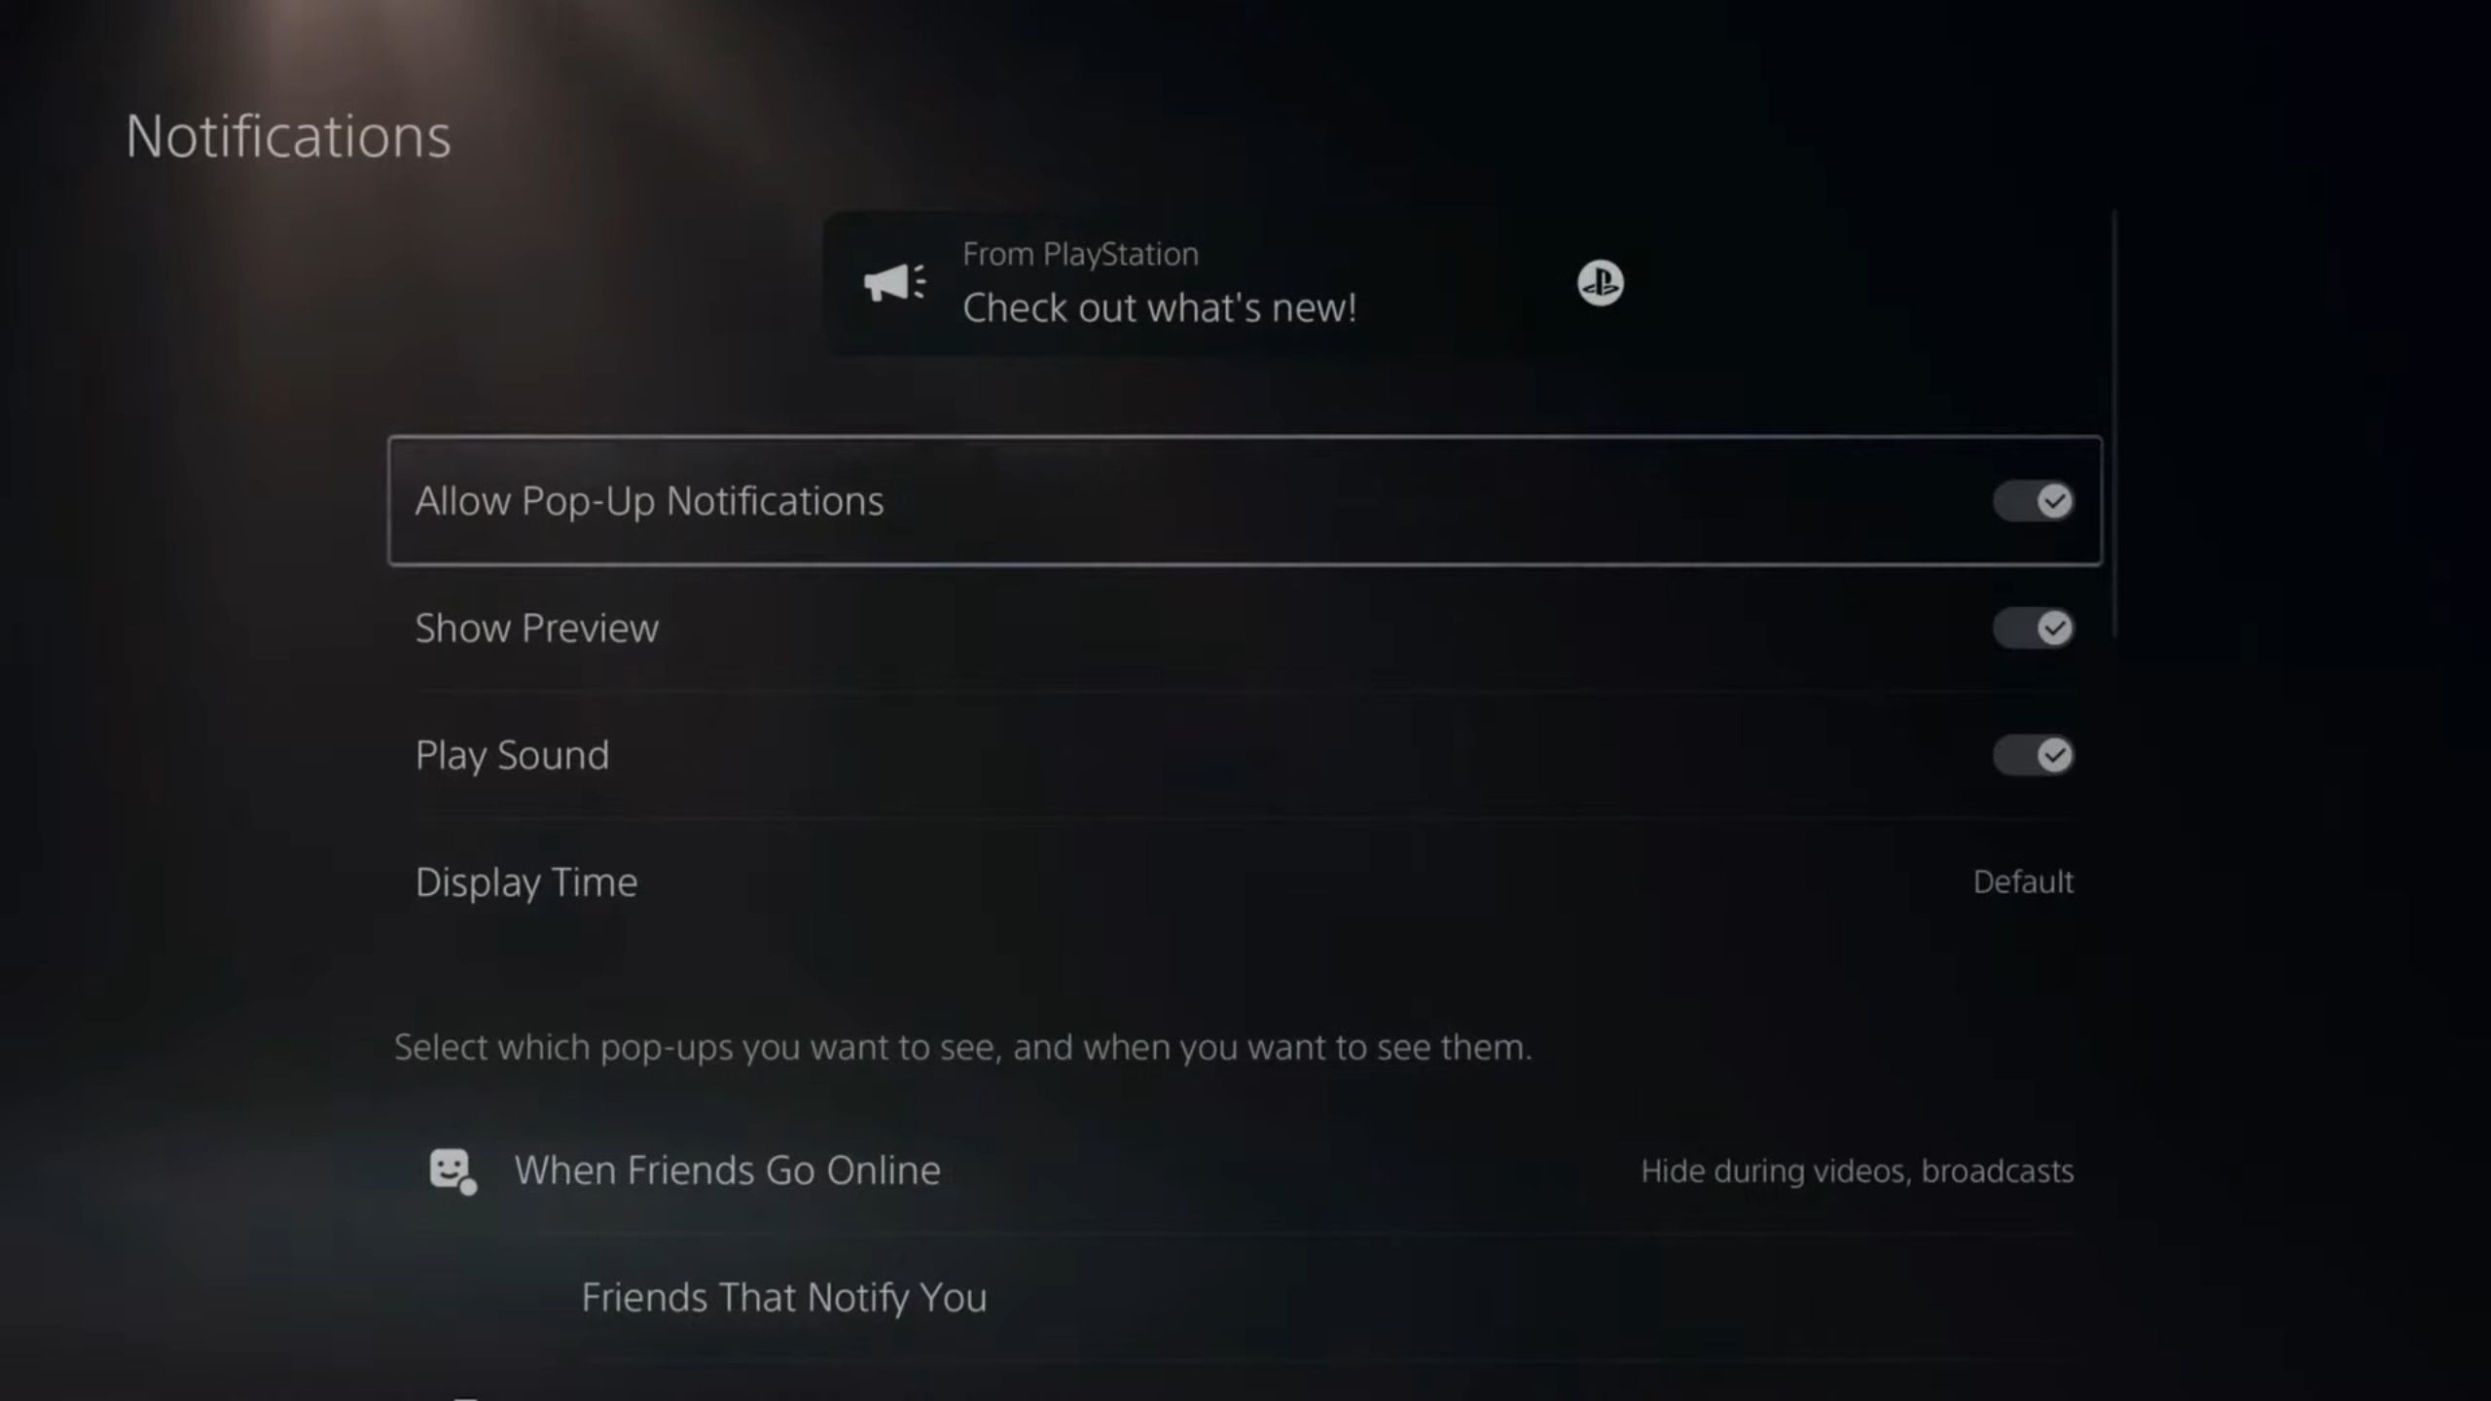Click the PlayStation logo icon

click(x=1598, y=280)
